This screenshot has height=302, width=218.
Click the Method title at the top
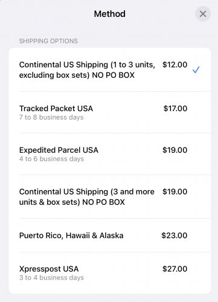(x=110, y=14)
